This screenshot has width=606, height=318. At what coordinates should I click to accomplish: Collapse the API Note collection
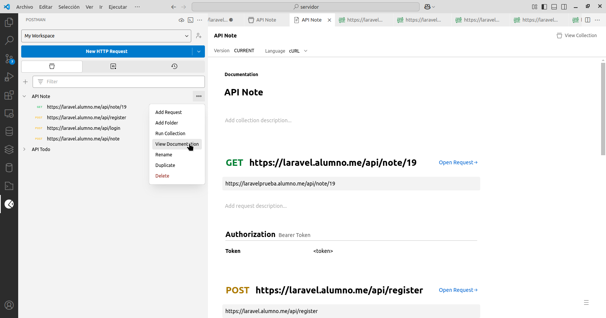[24, 97]
